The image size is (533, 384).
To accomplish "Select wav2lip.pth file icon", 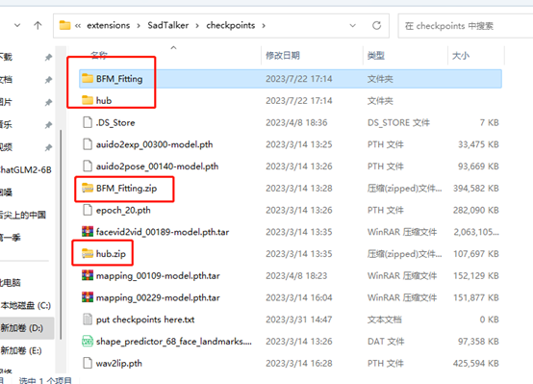I will click(x=88, y=363).
